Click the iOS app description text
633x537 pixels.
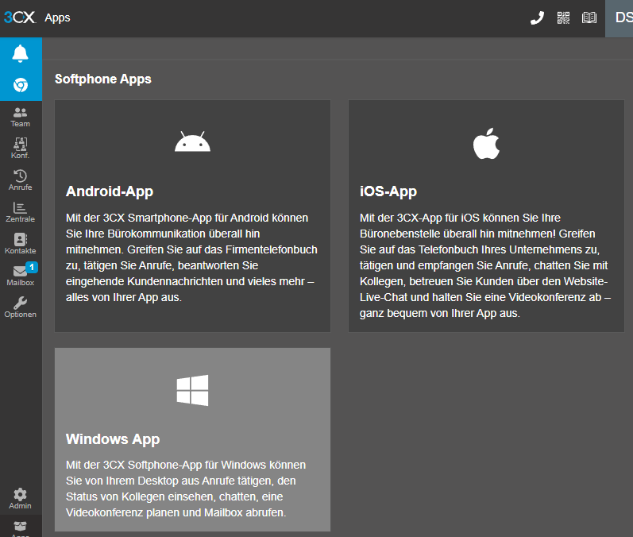tap(485, 265)
